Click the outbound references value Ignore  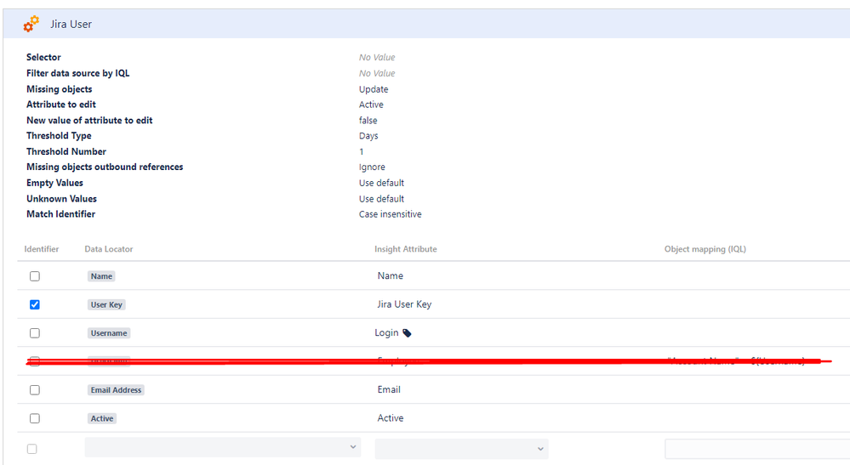point(372,167)
